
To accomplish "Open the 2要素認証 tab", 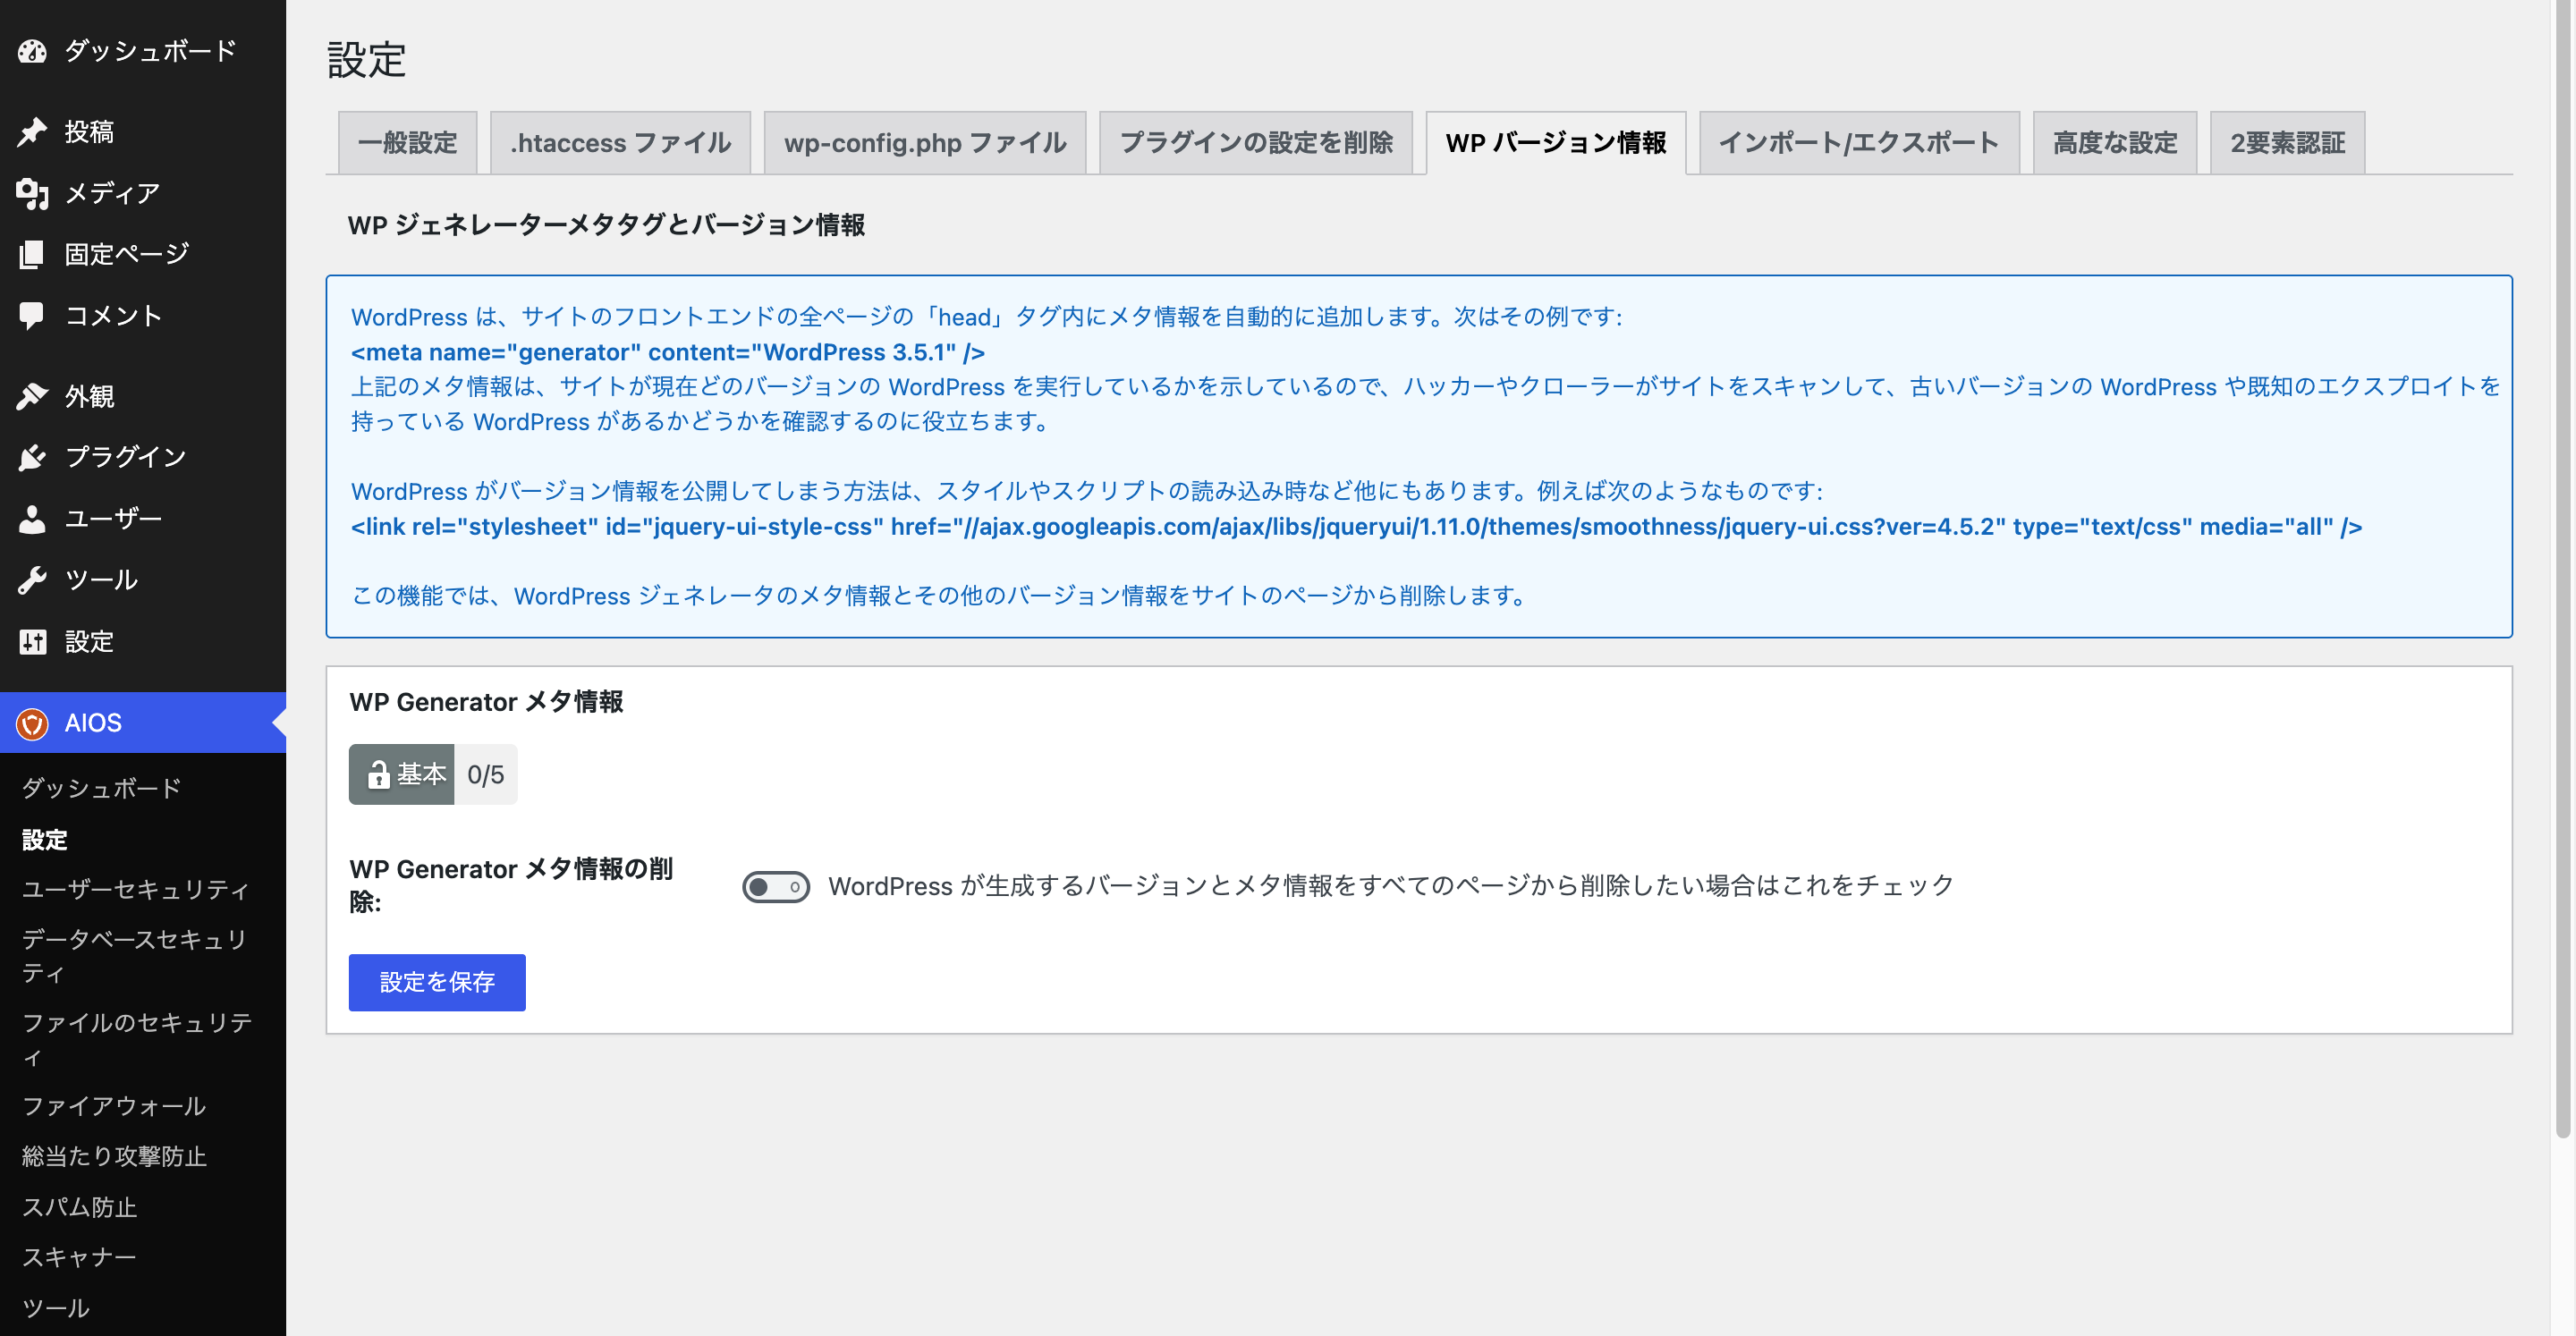I will 2287,143.
